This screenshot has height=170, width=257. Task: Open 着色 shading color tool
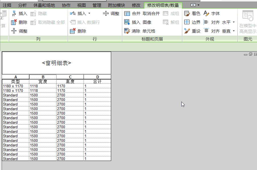point(187,13)
